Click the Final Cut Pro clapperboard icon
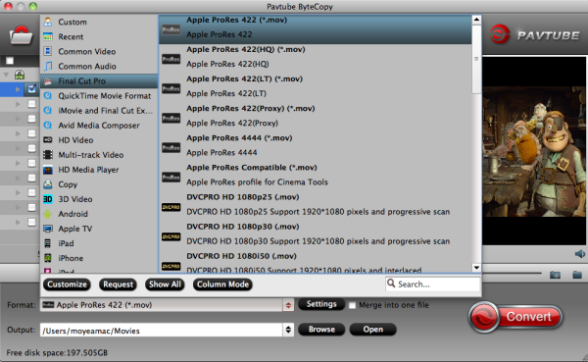The width and height of the screenshot is (588, 362). point(48,80)
